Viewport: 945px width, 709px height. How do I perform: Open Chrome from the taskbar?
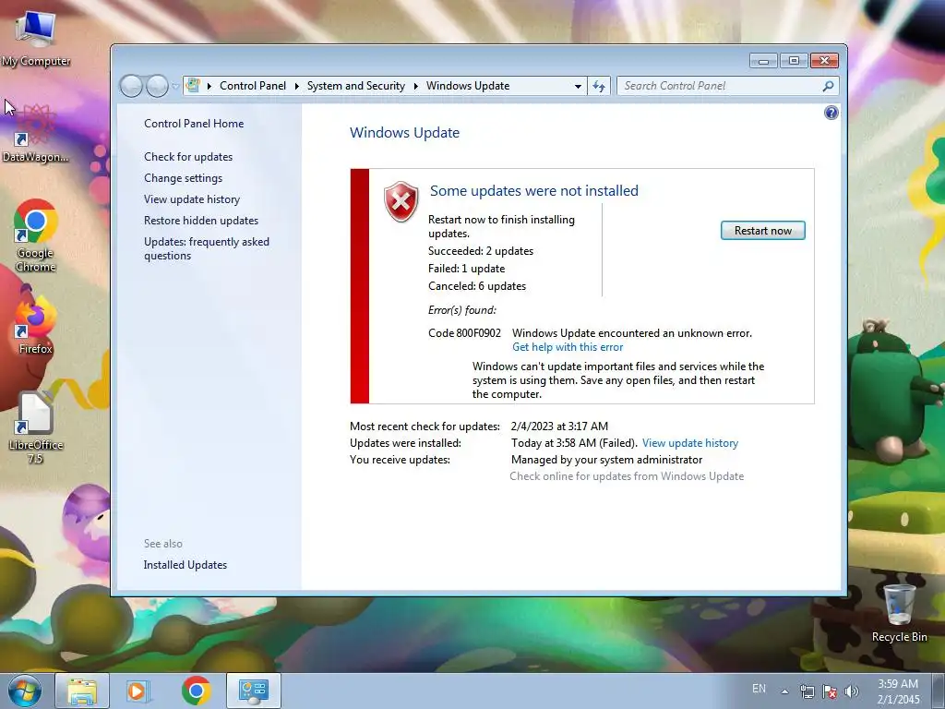[196, 691]
